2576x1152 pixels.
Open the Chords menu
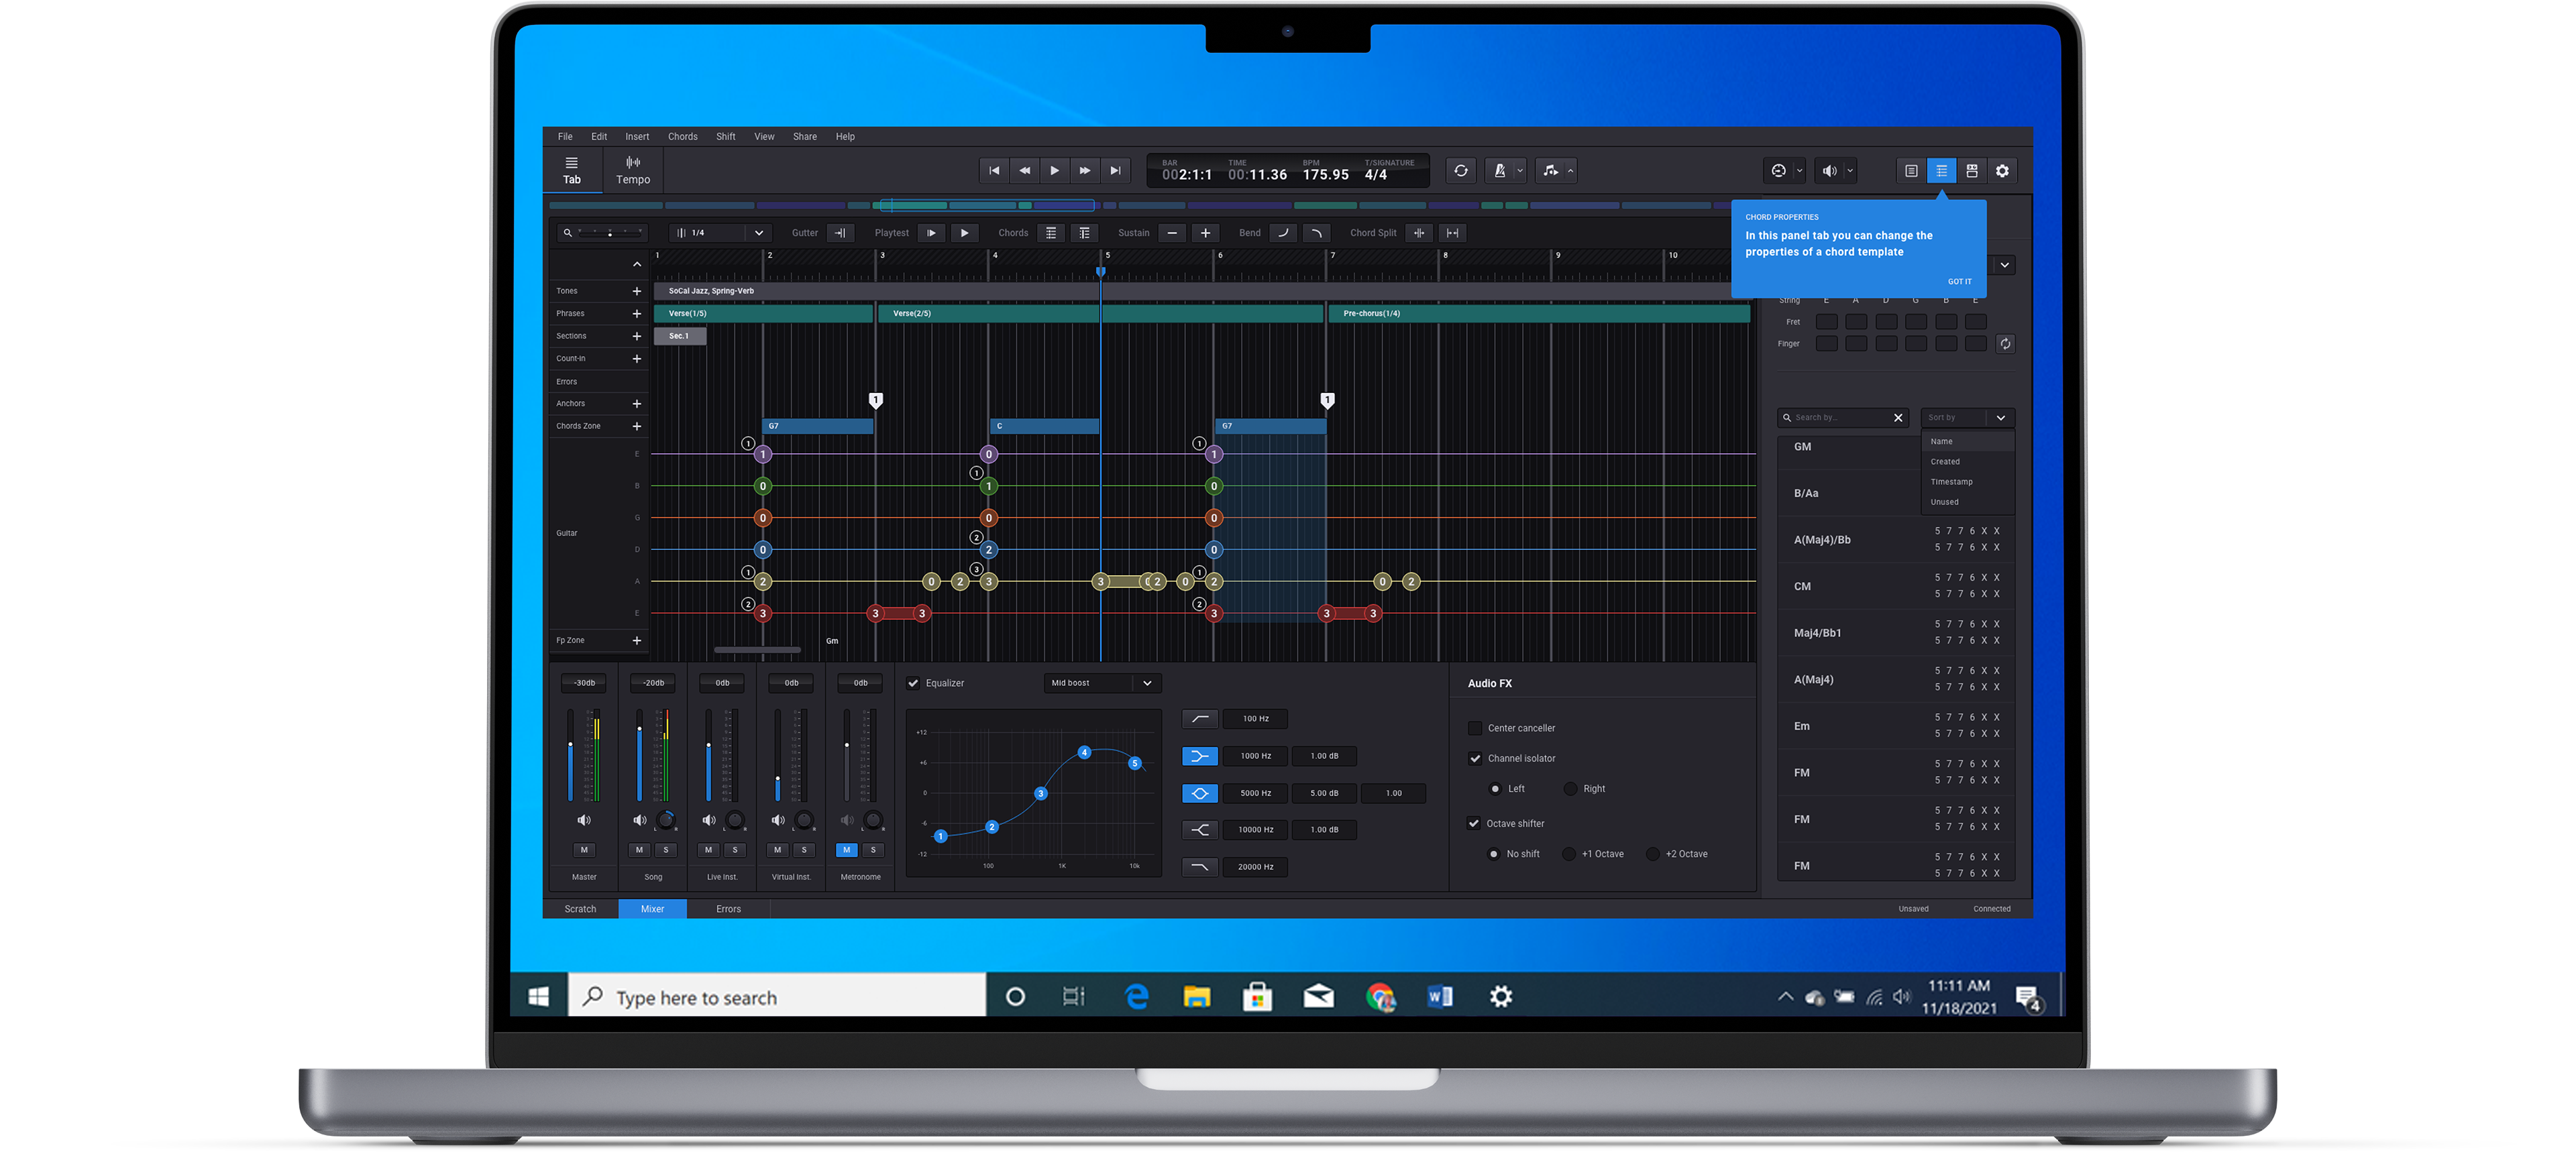tap(683, 137)
